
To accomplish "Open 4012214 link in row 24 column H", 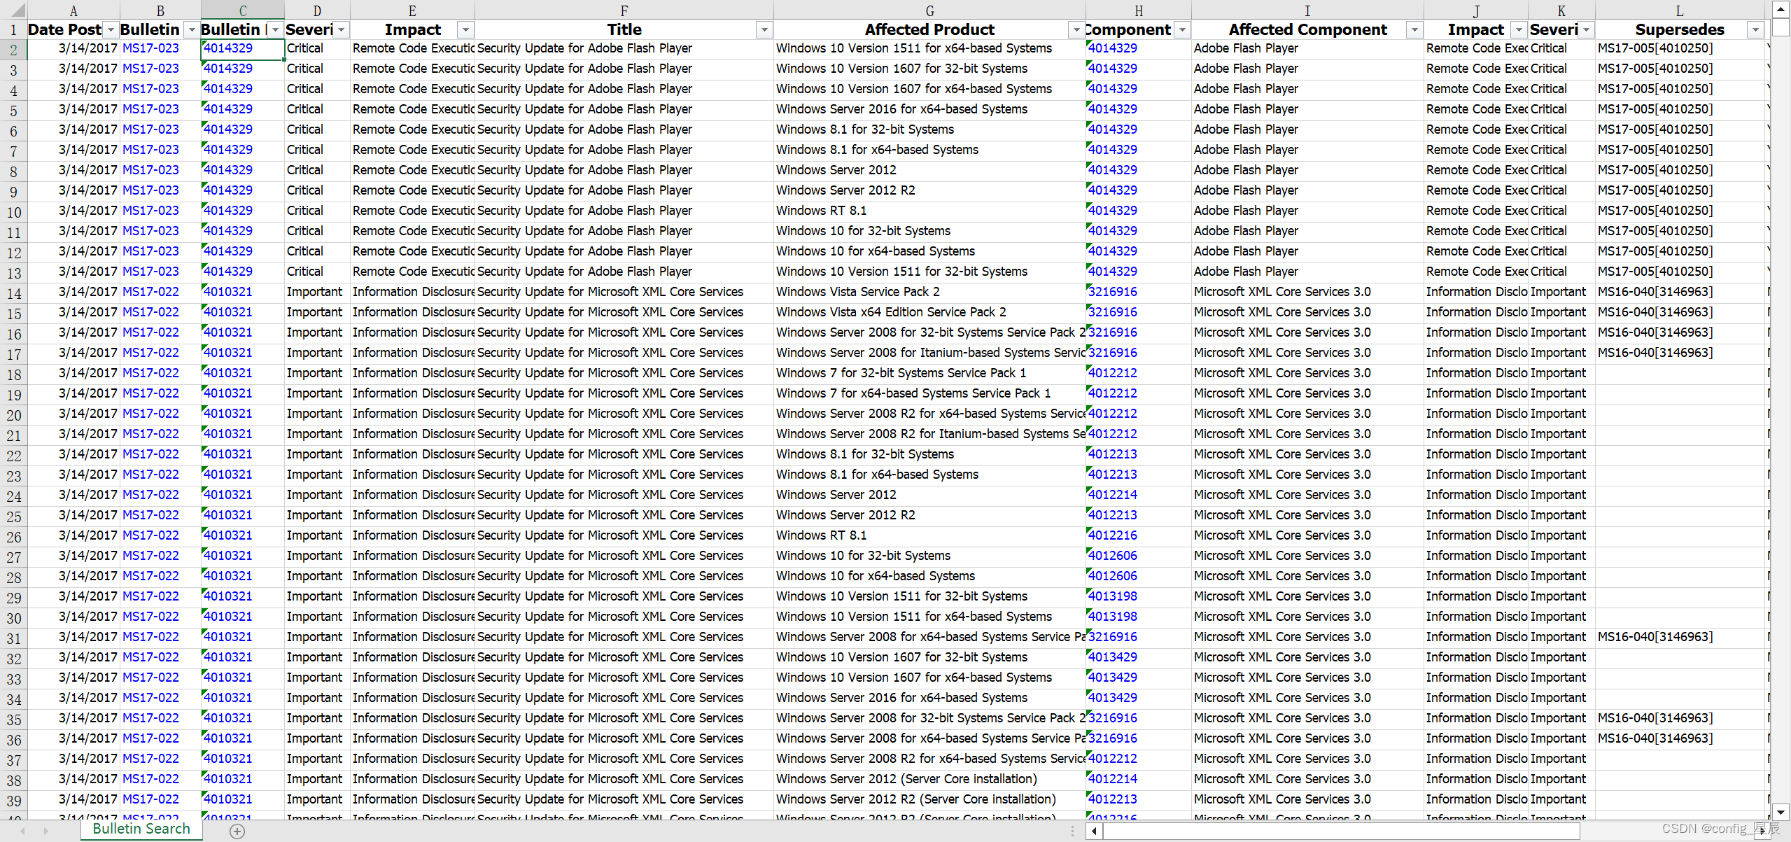I will point(1113,495).
